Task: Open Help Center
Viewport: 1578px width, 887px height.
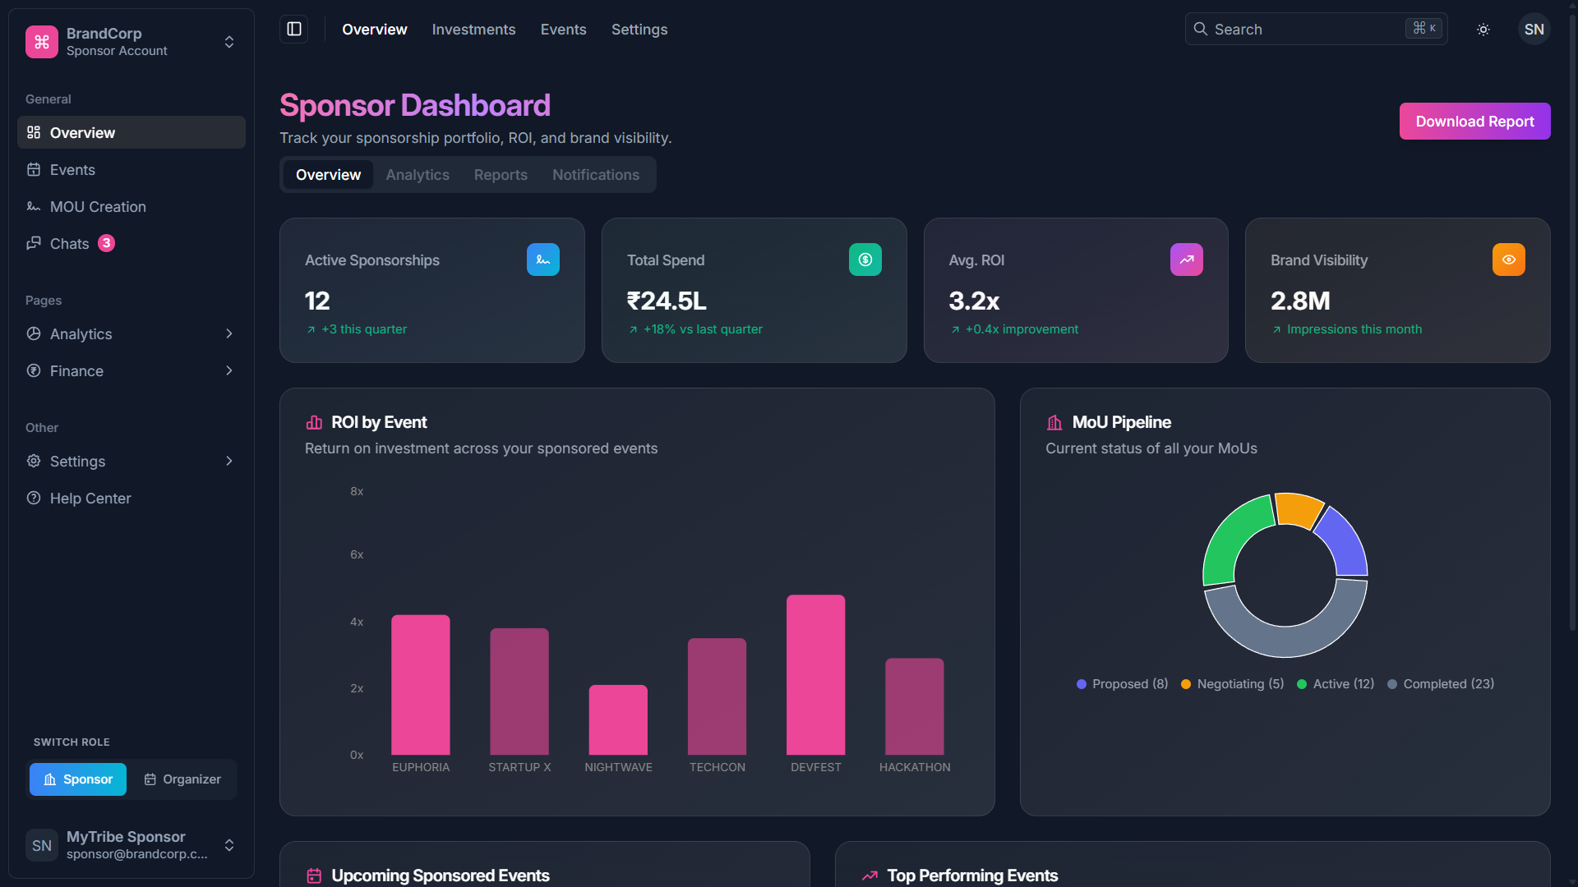Action: (131, 498)
